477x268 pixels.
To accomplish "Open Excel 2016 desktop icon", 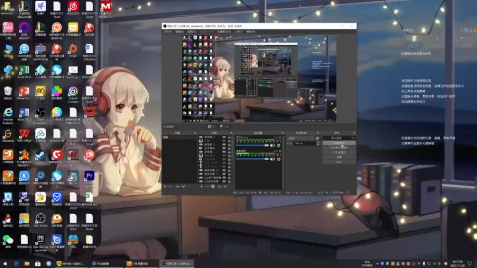I will coord(24,71).
